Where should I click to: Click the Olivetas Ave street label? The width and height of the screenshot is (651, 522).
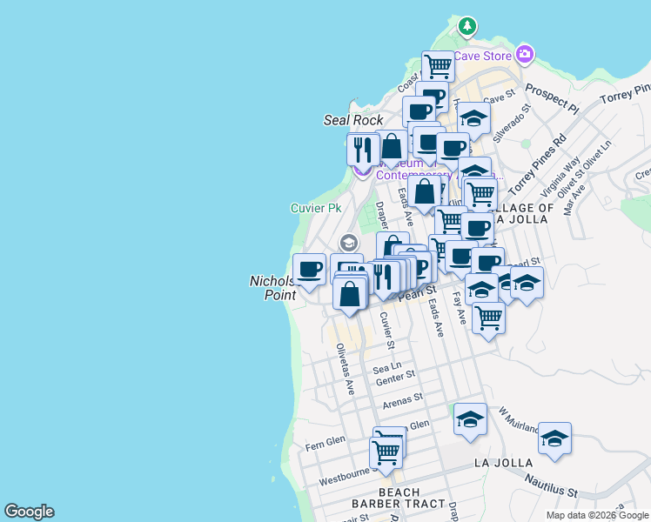coord(346,369)
